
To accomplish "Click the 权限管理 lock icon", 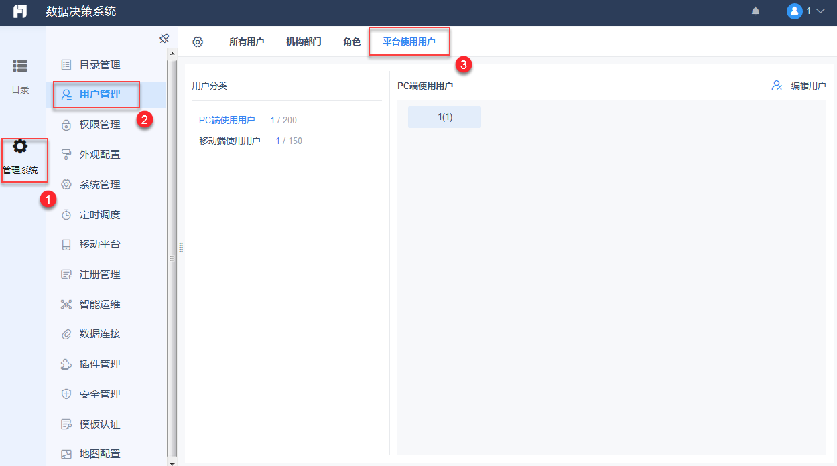I will pyautogui.click(x=66, y=124).
